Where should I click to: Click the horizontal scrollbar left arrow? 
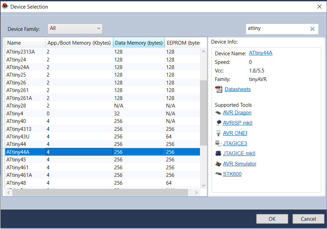coord(9,193)
